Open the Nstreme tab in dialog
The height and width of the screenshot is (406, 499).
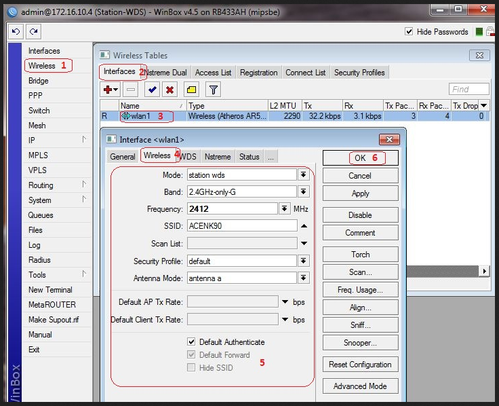[x=218, y=156]
